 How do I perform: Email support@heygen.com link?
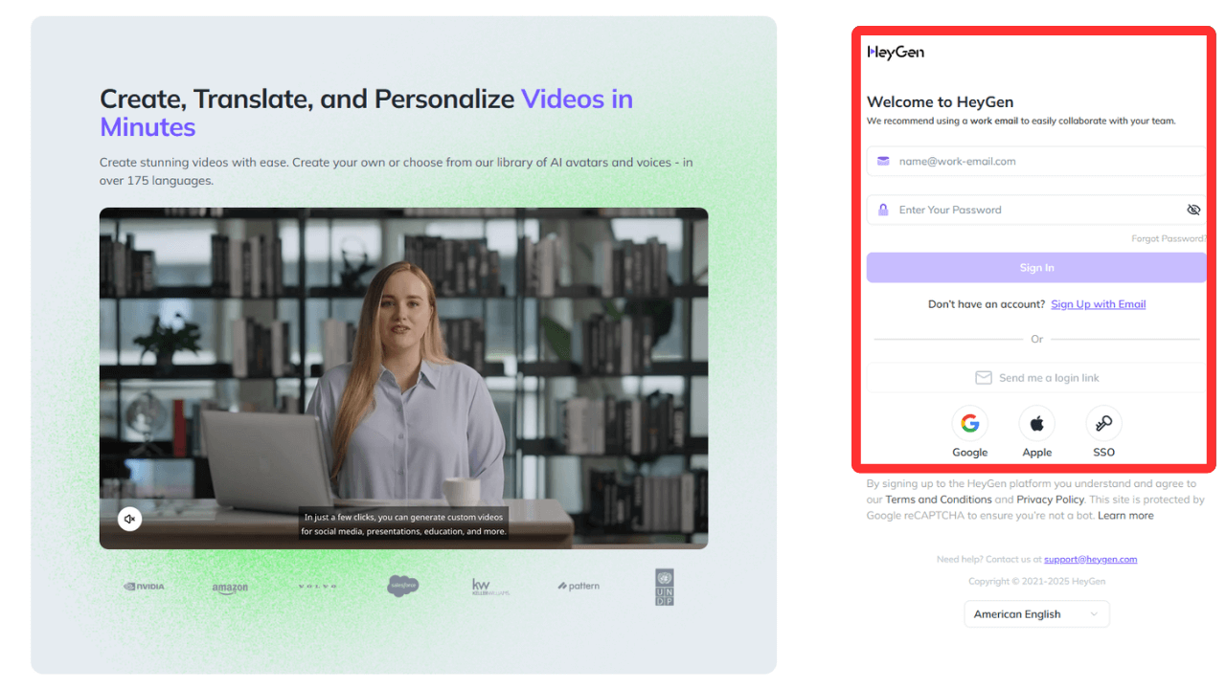click(x=1090, y=559)
